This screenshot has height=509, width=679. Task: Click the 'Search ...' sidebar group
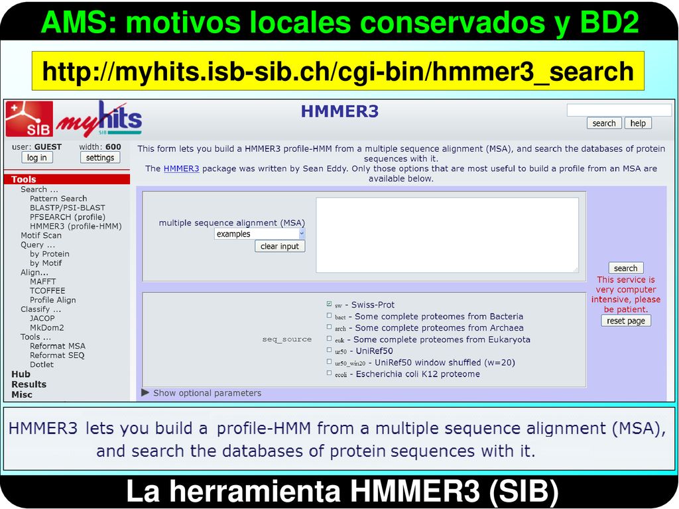[x=39, y=189]
